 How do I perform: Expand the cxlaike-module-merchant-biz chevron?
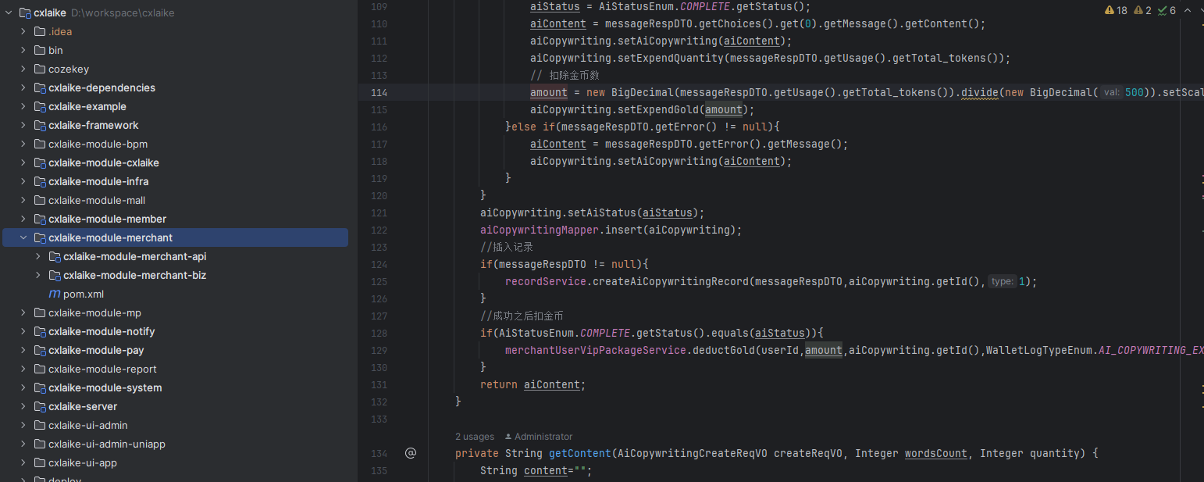tap(38, 275)
